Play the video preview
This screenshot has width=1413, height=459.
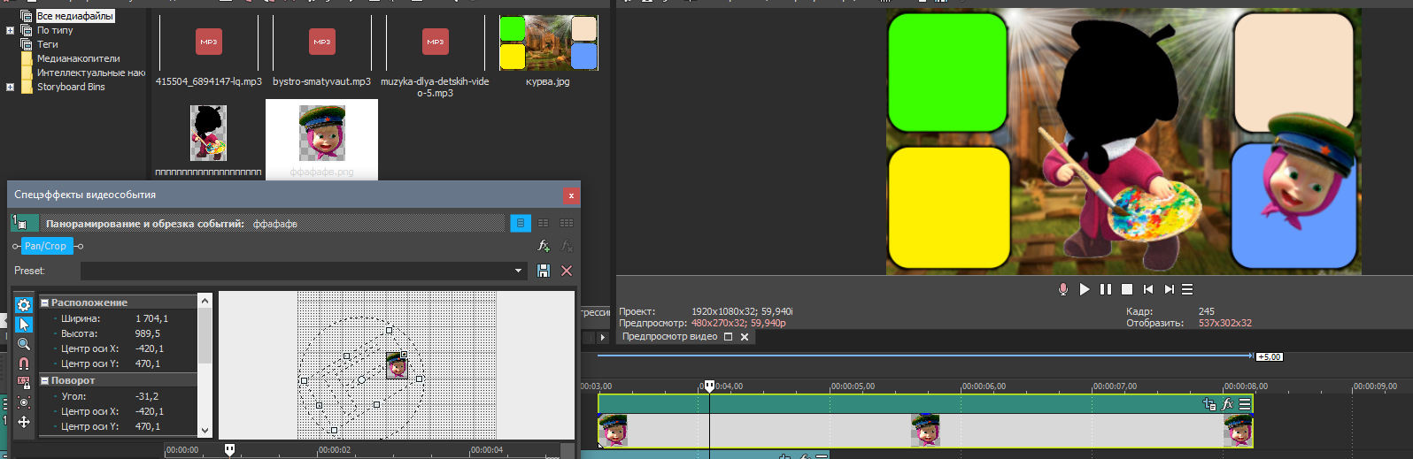click(x=1085, y=289)
